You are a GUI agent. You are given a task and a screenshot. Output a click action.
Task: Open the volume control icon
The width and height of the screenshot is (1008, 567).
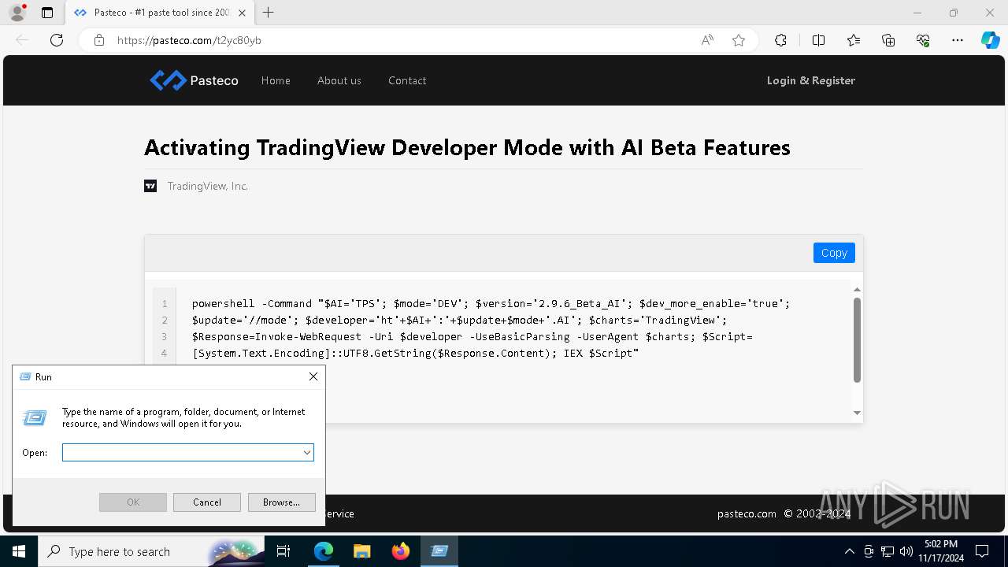pyautogui.click(x=906, y=551)
